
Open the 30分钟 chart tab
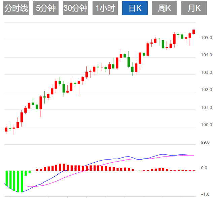[x=76, y=8]
